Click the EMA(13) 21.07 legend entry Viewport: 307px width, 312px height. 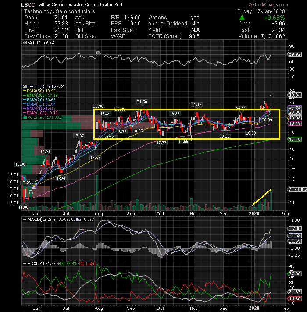coord(39,104)
